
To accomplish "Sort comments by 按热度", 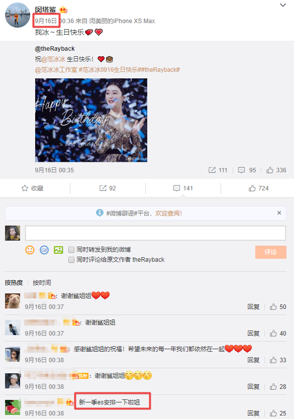I will click(14, 283).
